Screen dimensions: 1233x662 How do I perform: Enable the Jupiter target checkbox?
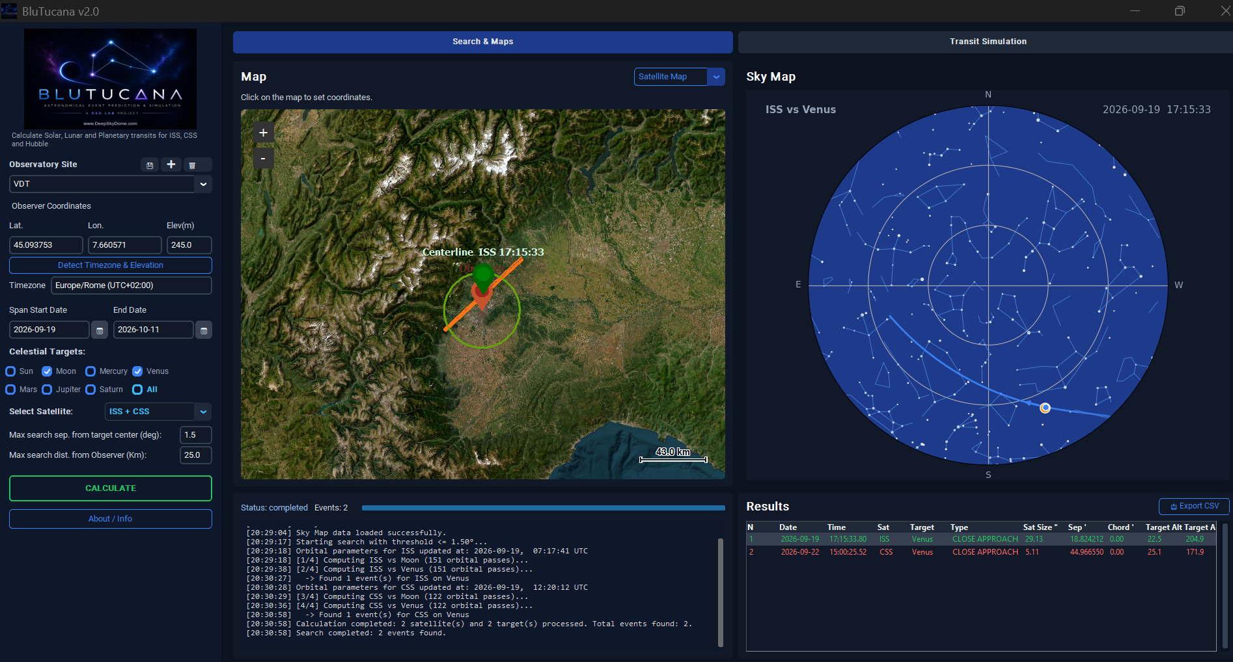(47, 390)
